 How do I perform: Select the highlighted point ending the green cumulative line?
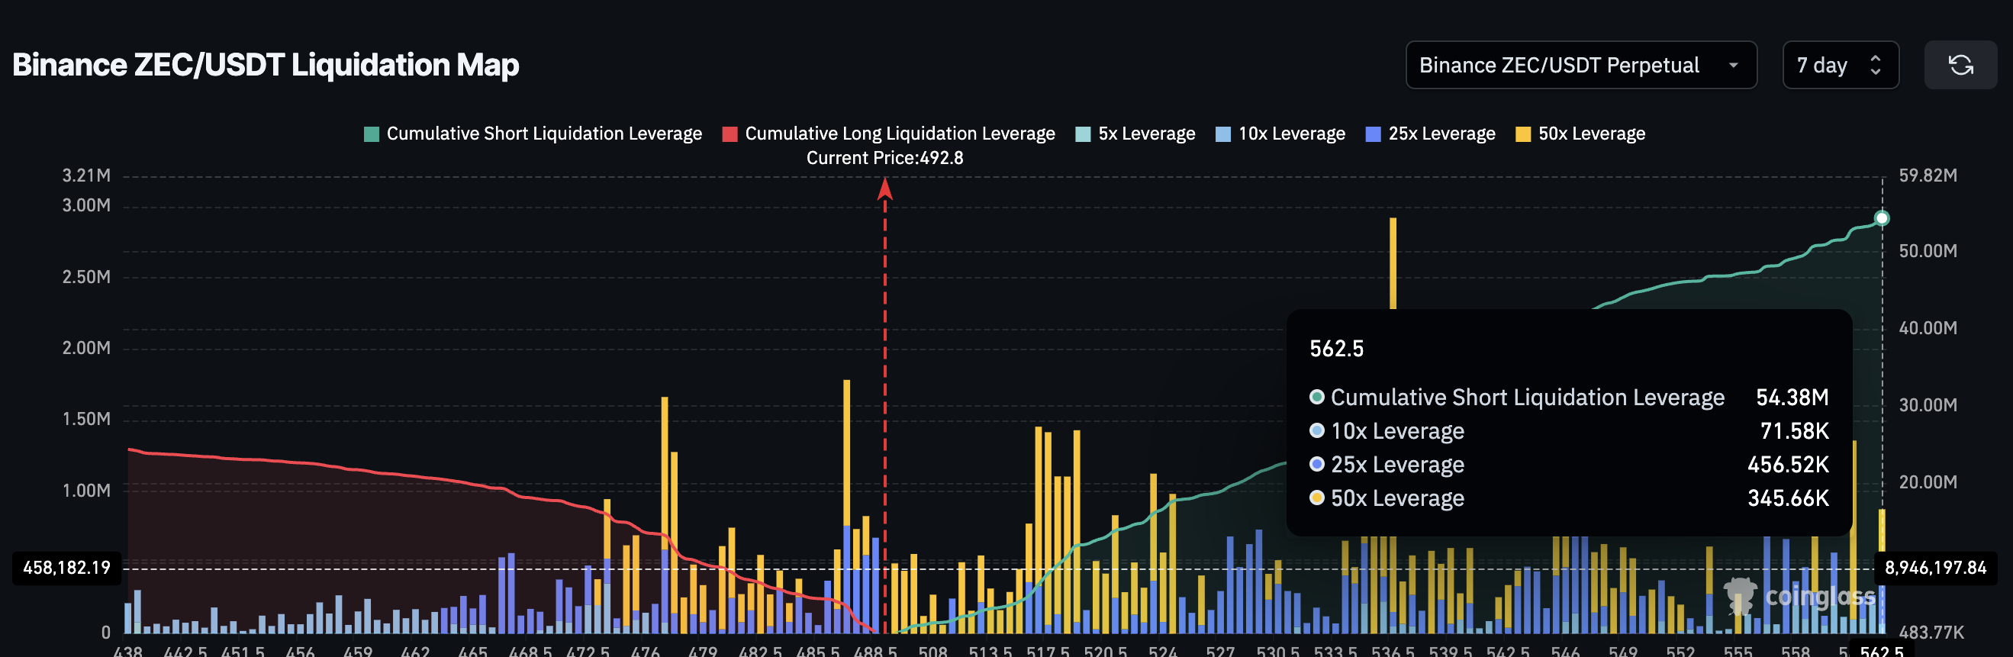[x=1882, y=218]
